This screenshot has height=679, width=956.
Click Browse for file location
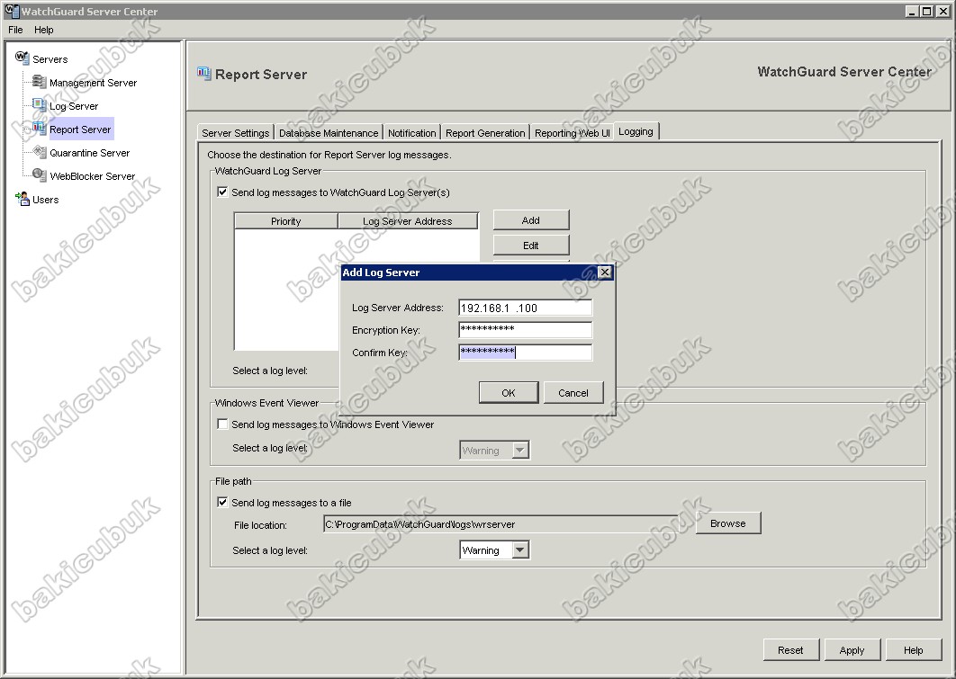click(728, 523)
